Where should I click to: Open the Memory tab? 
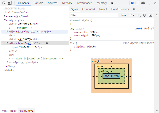102,3
